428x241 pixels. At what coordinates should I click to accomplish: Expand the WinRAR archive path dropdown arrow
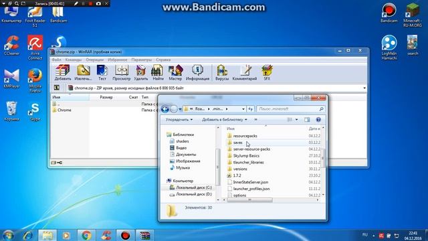pyautogui.click(x=364, y=88)
